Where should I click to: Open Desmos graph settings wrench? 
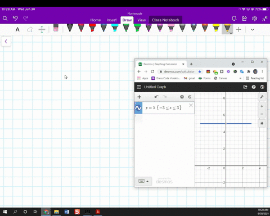[x=262, y=97]
